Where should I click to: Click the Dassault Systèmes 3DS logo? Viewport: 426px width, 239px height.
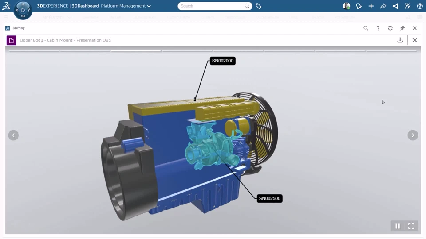(6, 6)
